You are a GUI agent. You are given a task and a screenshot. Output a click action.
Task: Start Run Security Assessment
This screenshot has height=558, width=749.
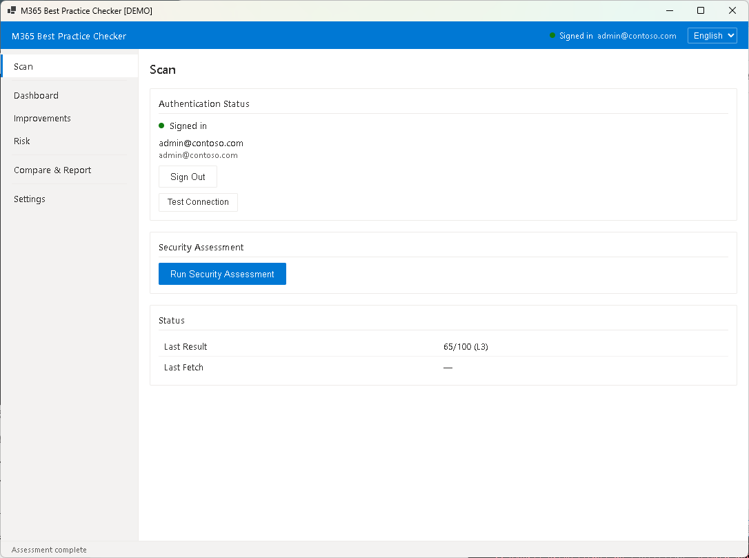tap(222, 274)
